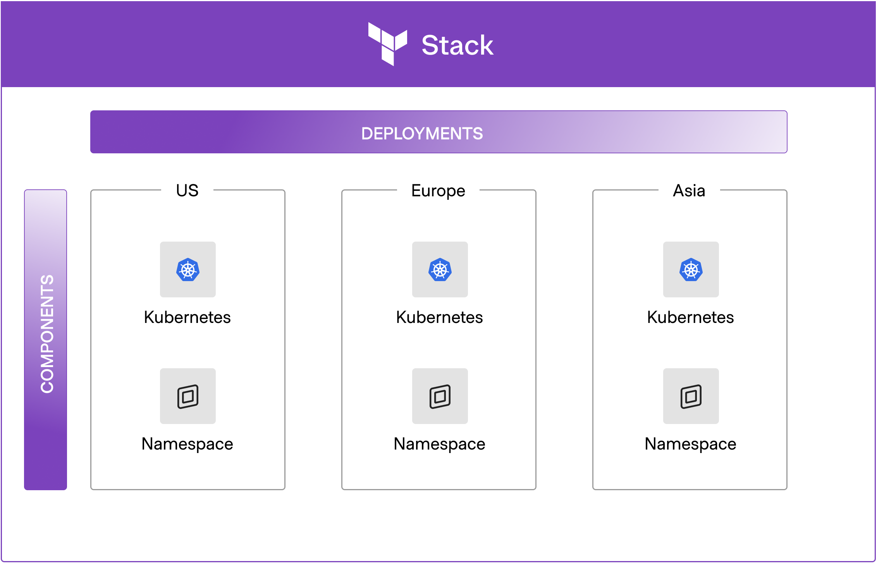Image resolution: width=877 pixels, height=563 pixels.
Task: Select the Kubernetes icon in the Asia deployment
Action: coord(690,269)
